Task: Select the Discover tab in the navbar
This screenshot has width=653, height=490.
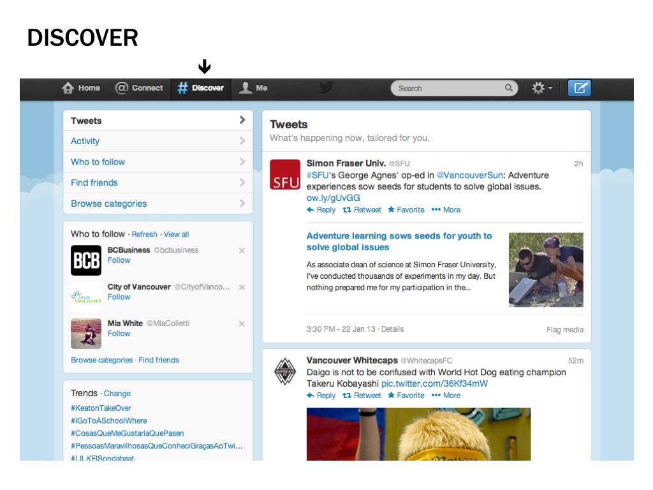Action: 201,88
